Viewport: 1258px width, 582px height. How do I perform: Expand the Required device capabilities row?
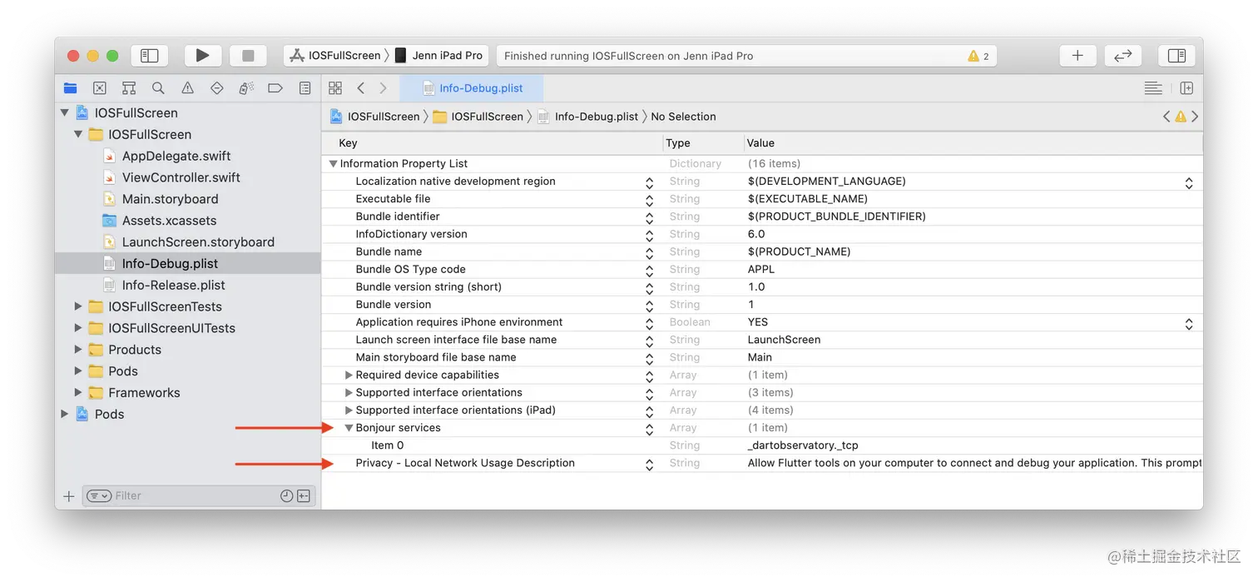[348, 375]
